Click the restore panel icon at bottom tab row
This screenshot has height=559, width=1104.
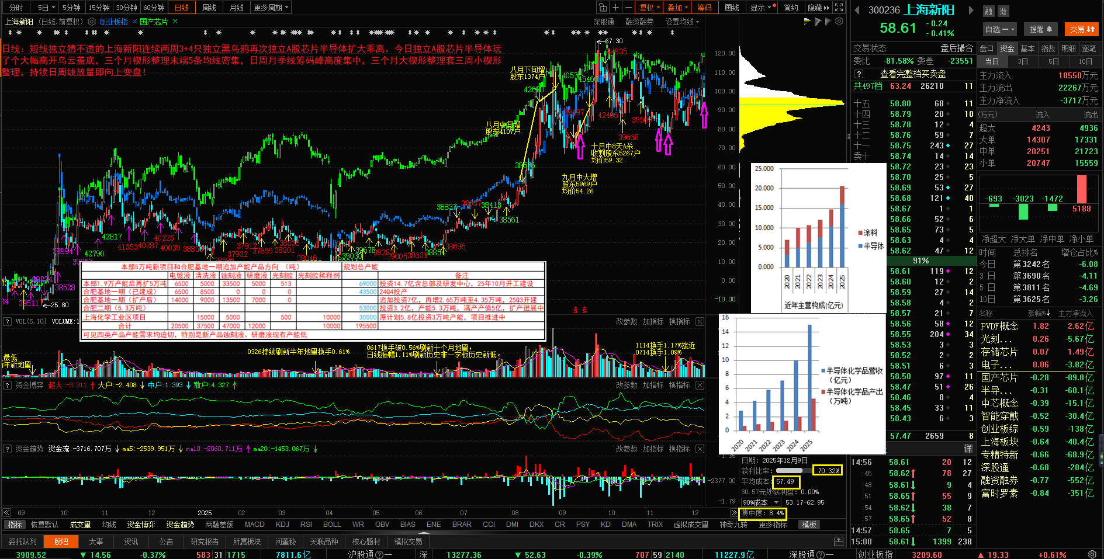(x=839, y=541)
